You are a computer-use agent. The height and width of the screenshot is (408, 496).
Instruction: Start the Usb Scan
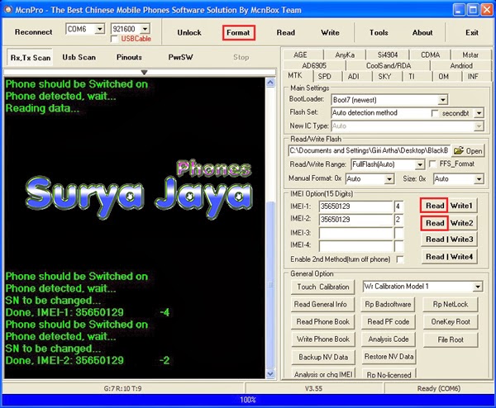coord(79,57)
